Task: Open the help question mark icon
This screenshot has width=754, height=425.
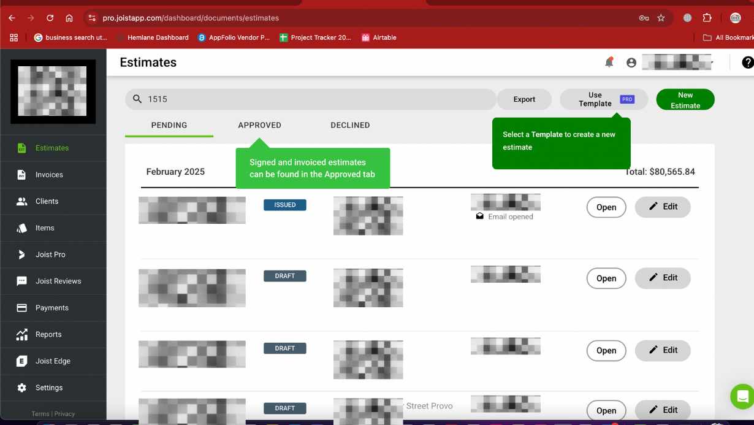Action: pos(747,63)
